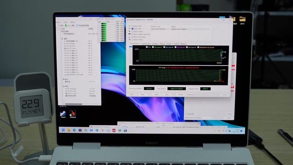Switch to the Unified tab
293x165 pixels.
176,44
